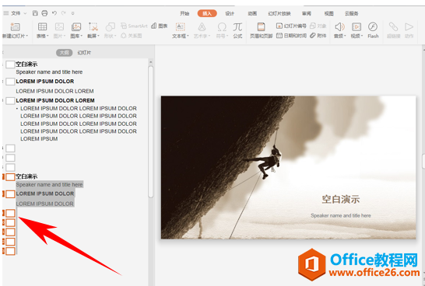Image resolution: width=425 pixels, height=286 pixels.
Task: Expand the arrow beside 截屏 label
Action: pyautogui.click(x=98, y=36)
